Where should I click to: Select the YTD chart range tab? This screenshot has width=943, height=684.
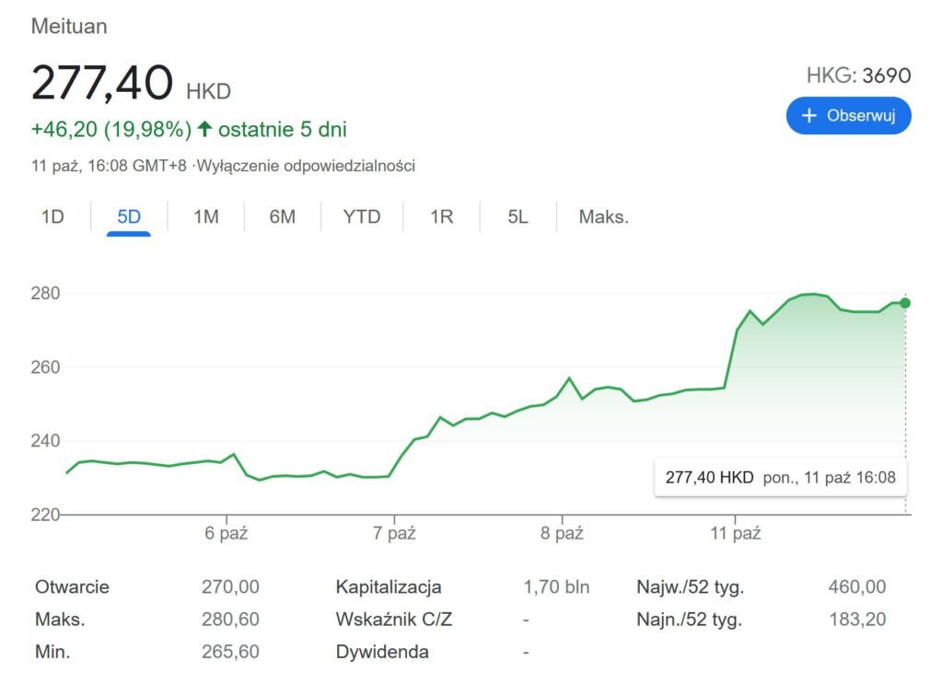coord(362,216)
